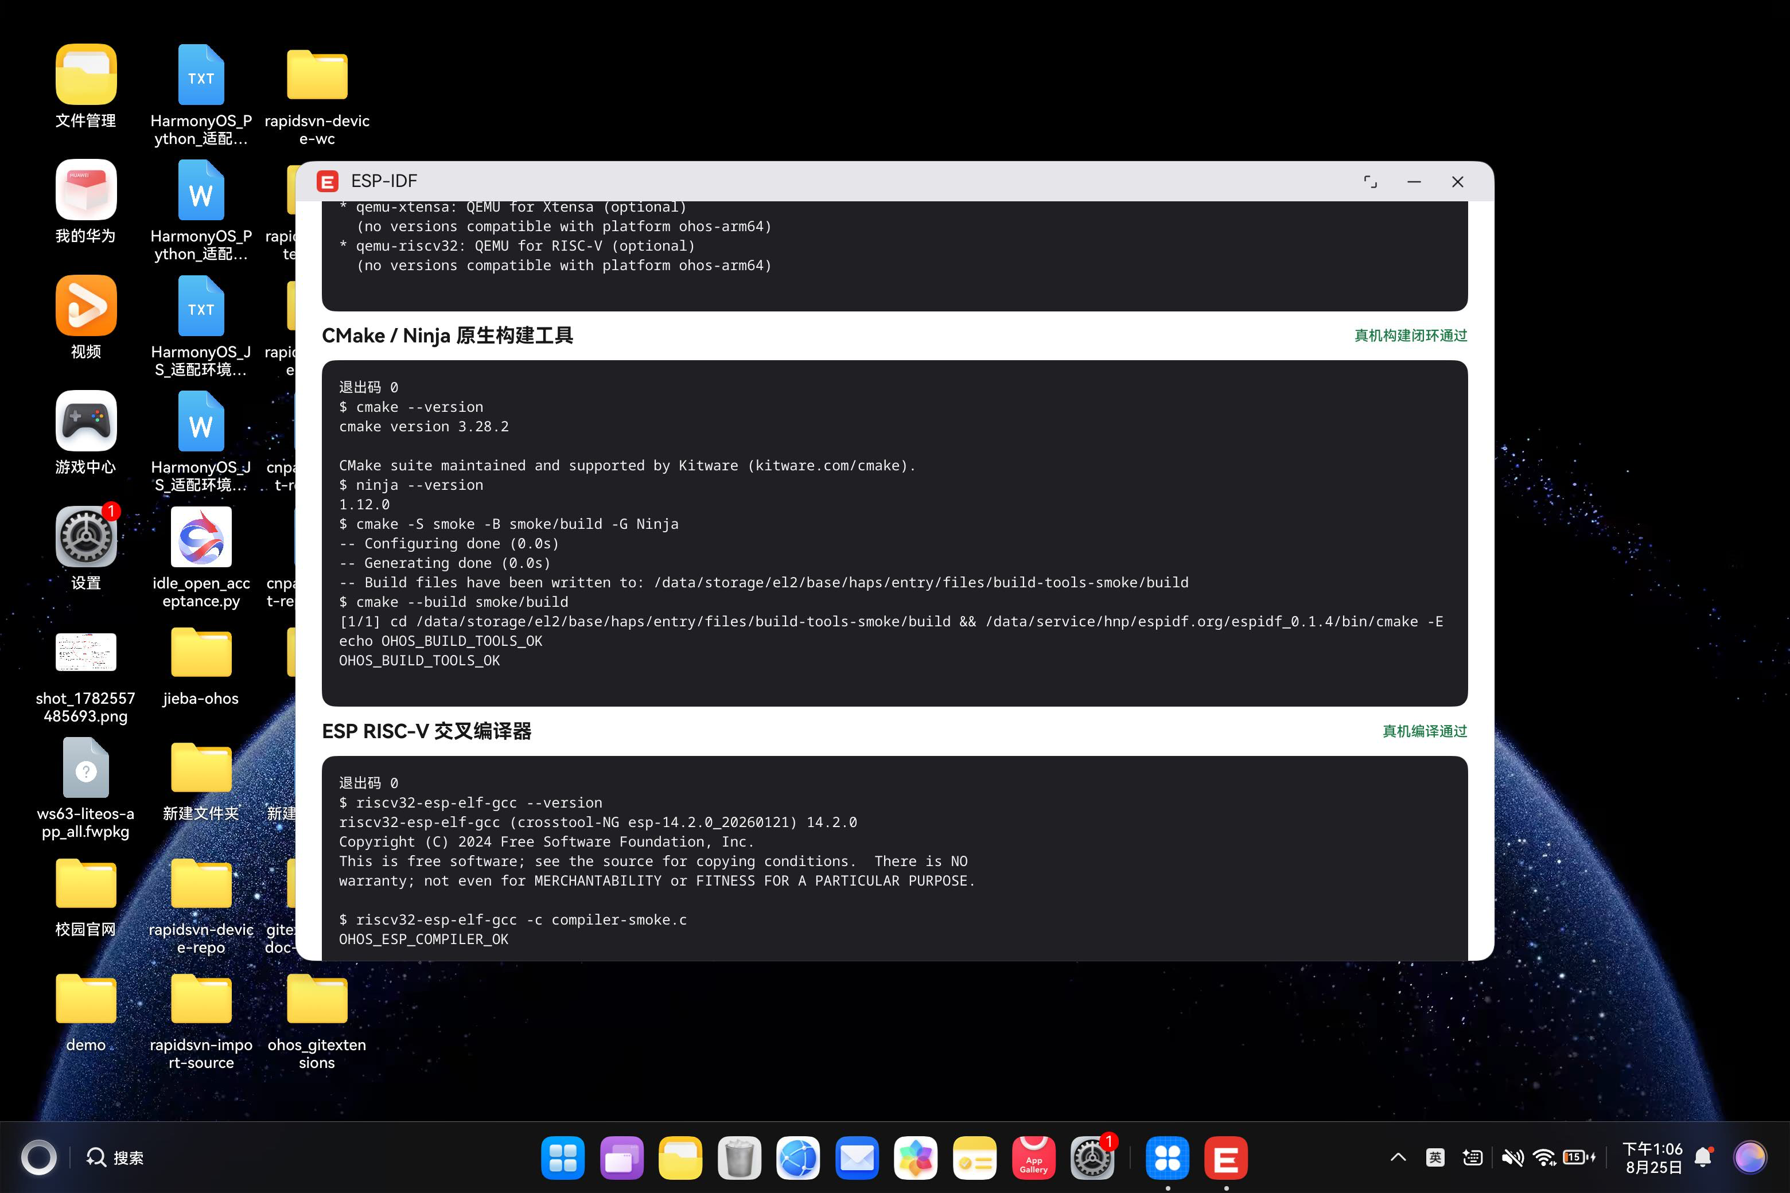Click the '$ ninja --version' command line
1790x1193 pixels.
411,485
